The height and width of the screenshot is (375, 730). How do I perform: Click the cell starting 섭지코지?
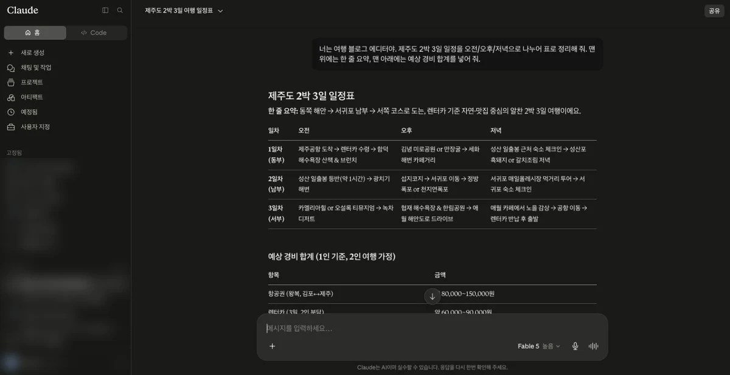[440, 184]
